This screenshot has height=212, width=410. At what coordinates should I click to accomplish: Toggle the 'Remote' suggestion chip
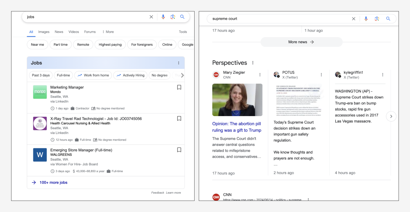83,45
